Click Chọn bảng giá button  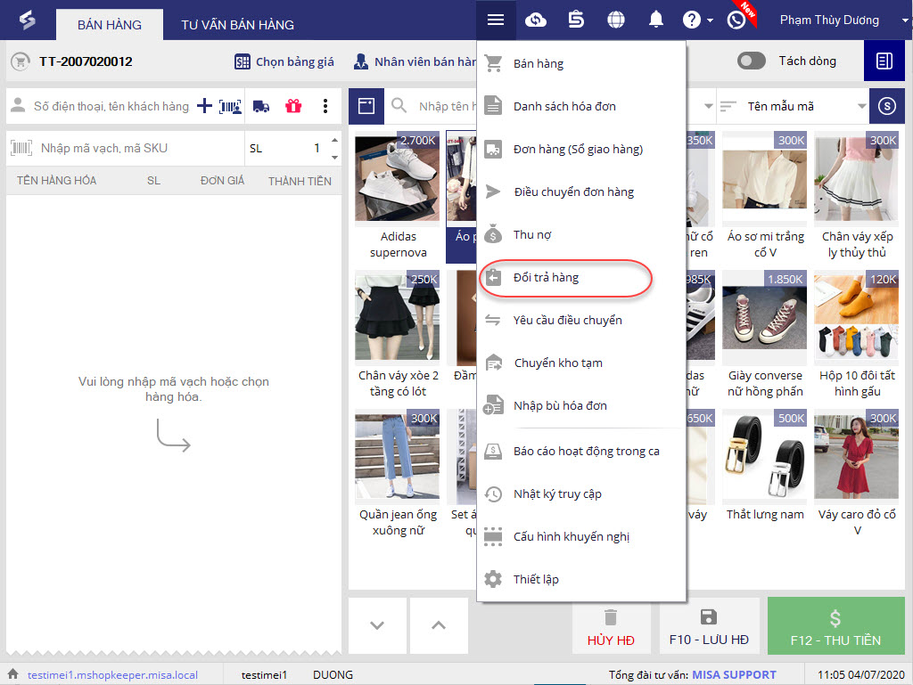pos(284,61)
